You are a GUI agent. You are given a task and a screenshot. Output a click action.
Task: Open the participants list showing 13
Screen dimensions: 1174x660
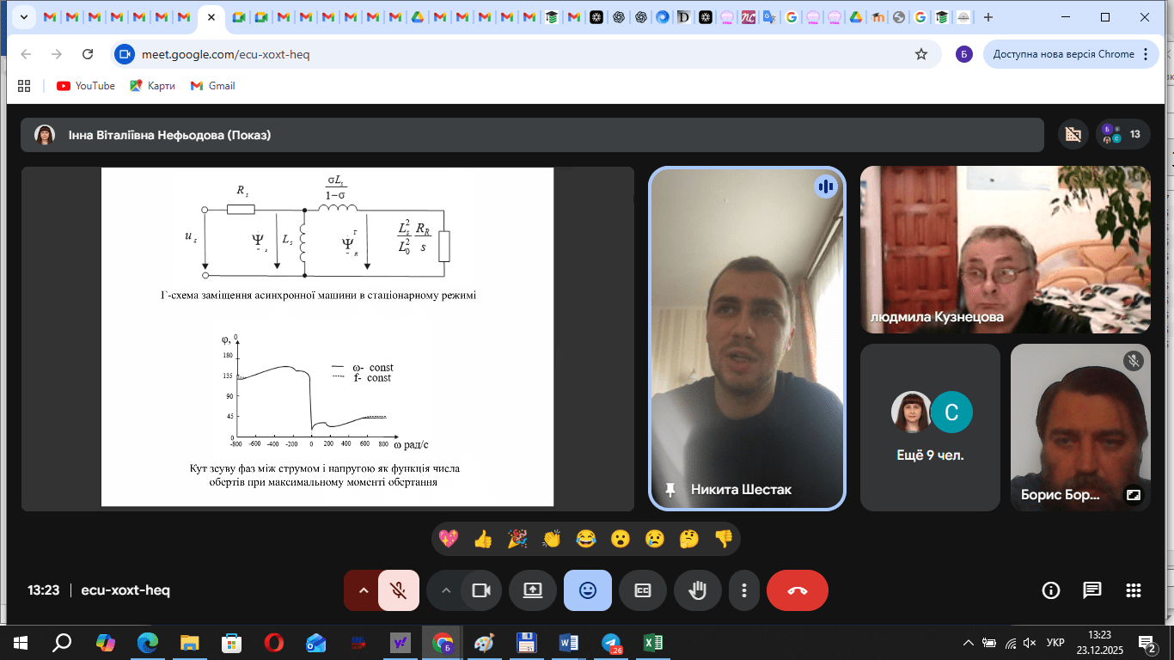[x=1122, y=134]
